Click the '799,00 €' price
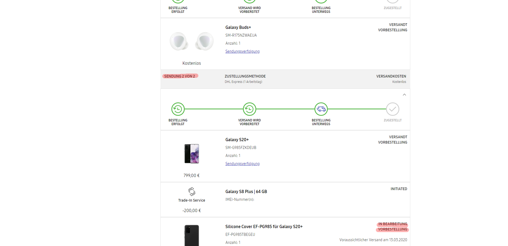Image resolution: width=508 pixels, height=246 pixels. coord(191,175)
